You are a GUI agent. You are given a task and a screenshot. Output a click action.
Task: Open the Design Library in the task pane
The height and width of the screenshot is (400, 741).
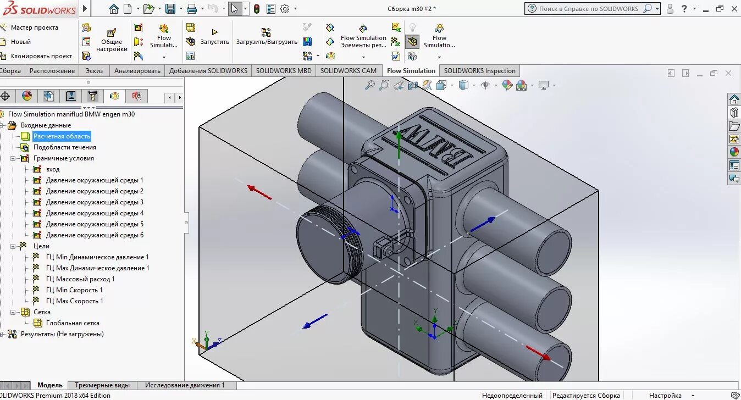point(734,113)
